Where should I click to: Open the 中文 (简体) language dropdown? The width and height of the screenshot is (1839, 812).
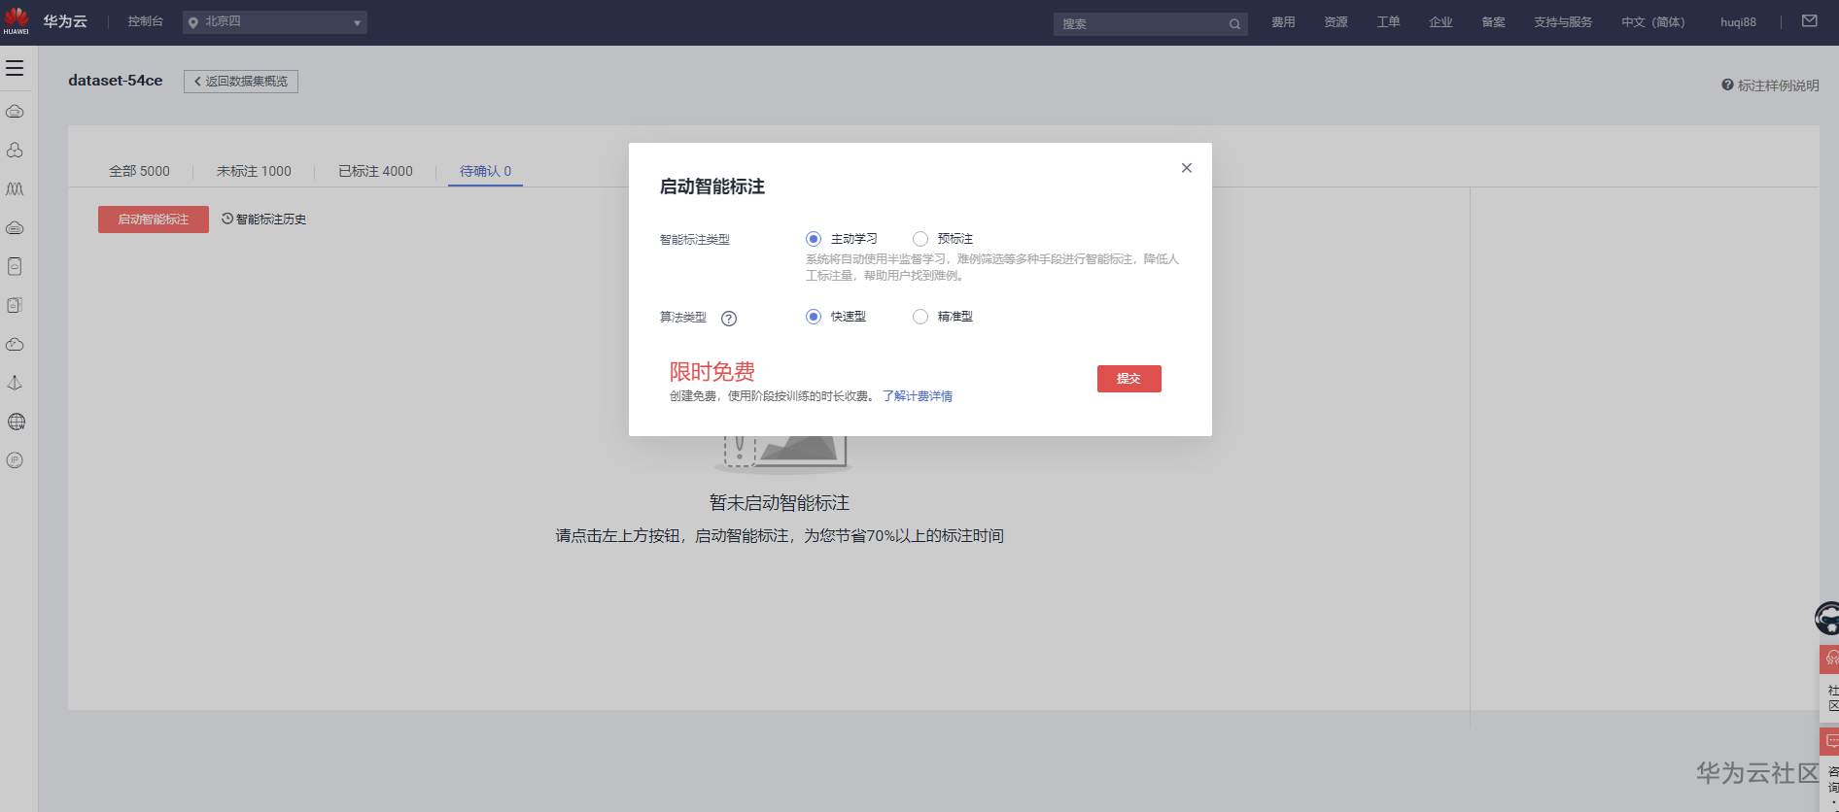point(1652,21)
